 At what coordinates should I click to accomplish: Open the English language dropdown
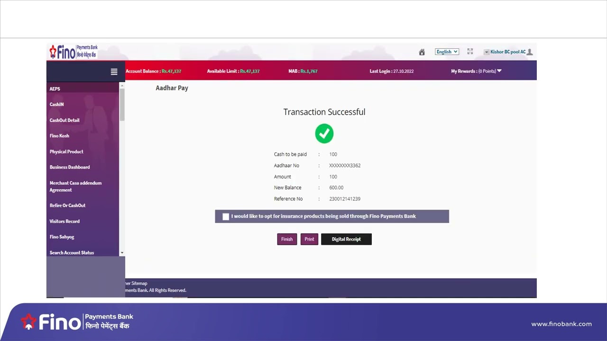pos(447,52)
